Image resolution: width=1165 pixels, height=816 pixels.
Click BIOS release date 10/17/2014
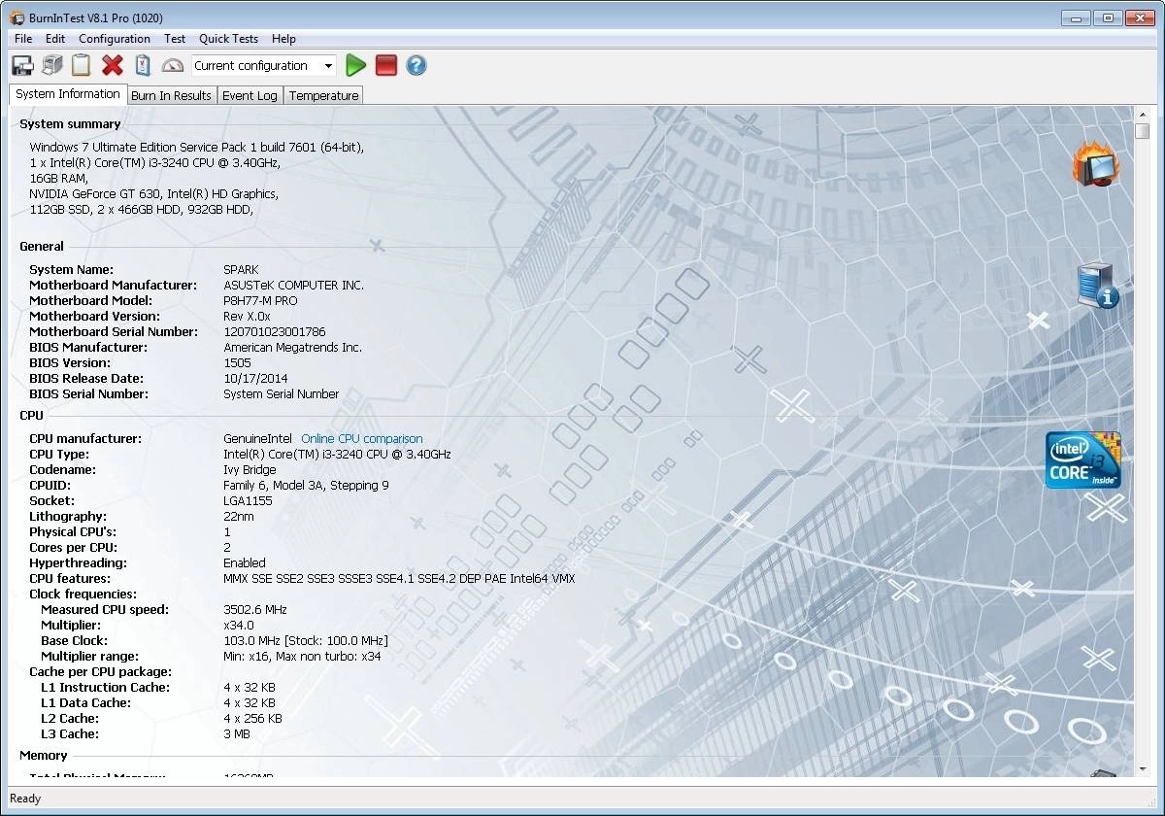point(255,379)
